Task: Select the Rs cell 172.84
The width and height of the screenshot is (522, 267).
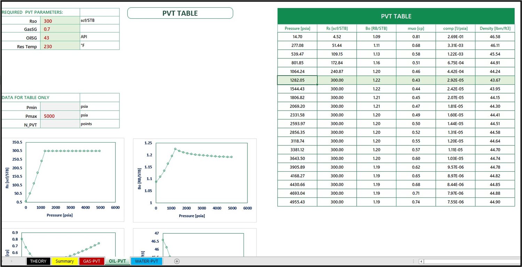Action: click(337, 63)
